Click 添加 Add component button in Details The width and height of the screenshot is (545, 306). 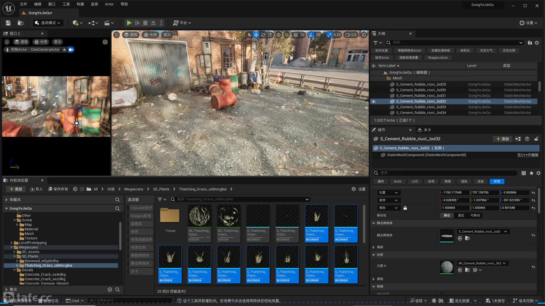(502, 139)
